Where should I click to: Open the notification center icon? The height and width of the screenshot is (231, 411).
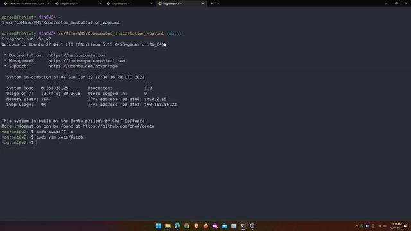click(405, 226)
